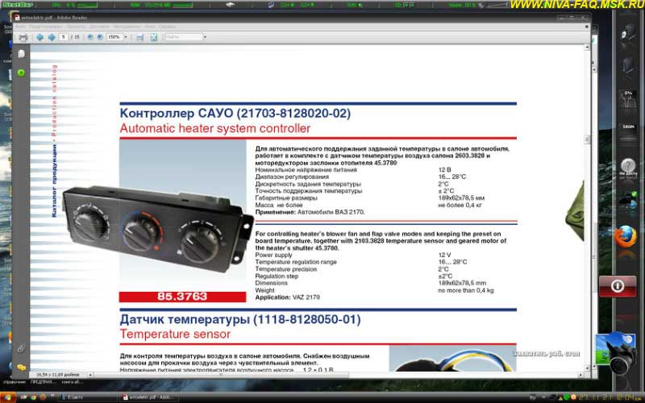This screenshot has height=403, width=645.
Task: Click the page number input field
Action: tap(63, 37)
